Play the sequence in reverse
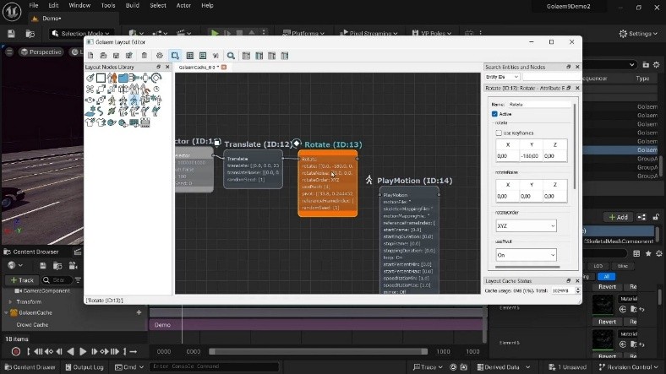Viewport: 666px width, 374px height. coord(71,351)
